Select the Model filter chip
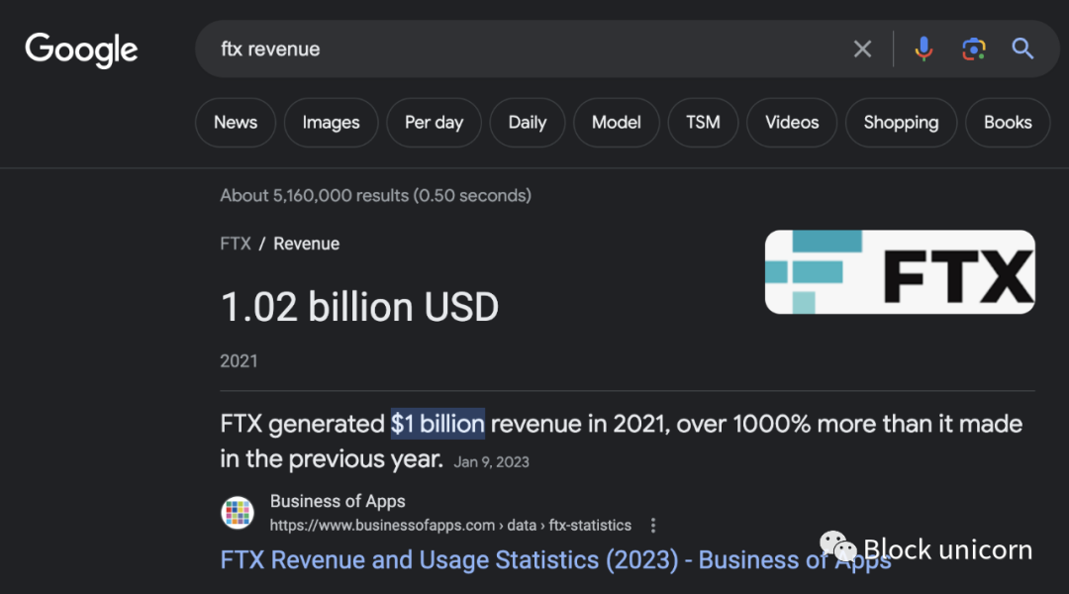The width and height of the screenshot is (1069, 594). [x=616, y=123]
